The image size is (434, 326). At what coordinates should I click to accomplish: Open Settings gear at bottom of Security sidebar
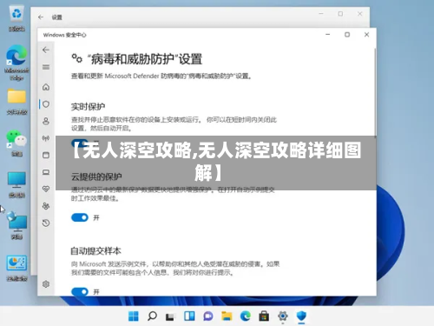tap(46, 284)
